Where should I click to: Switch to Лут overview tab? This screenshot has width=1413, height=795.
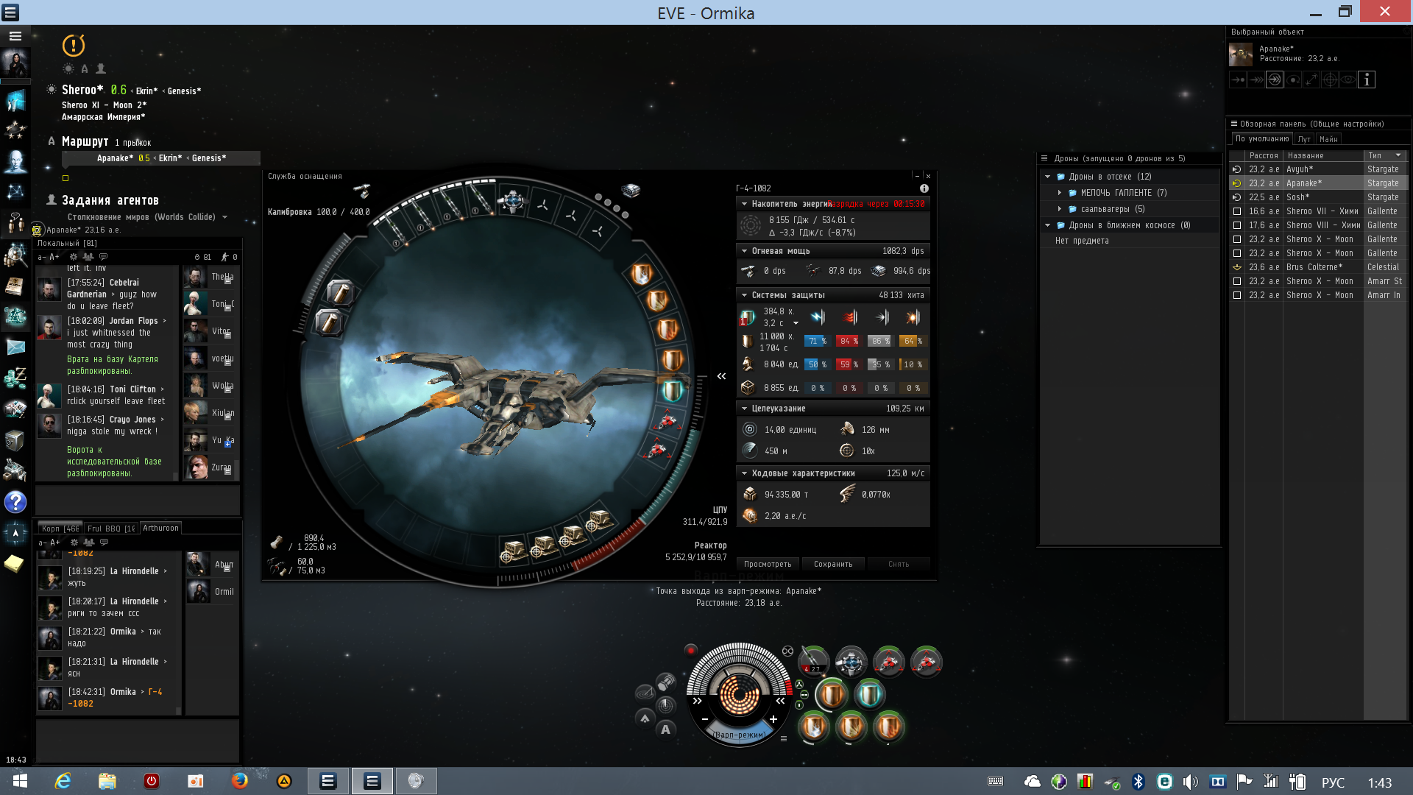point(1304,139)
